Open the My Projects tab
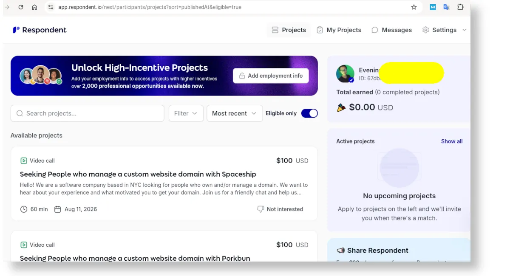The width and height of the screenshot is (510, 276). click(339, 30)
